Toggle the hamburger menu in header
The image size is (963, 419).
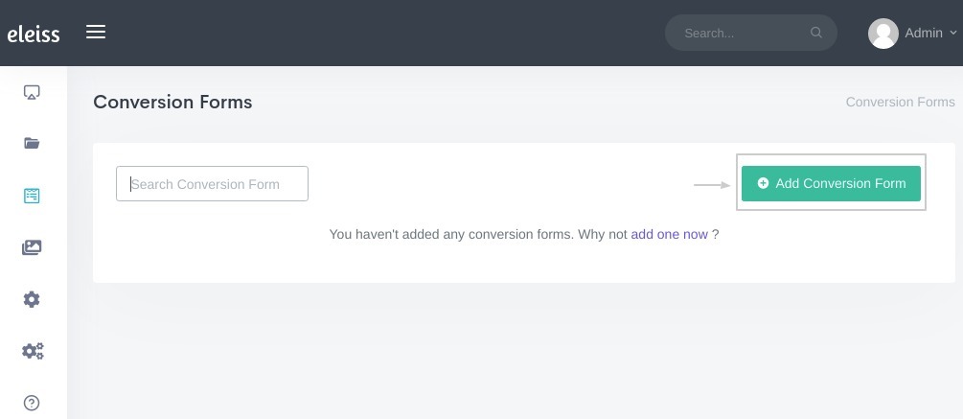click(96, 32)
